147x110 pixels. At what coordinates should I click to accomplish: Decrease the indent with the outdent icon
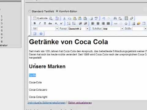80,24
